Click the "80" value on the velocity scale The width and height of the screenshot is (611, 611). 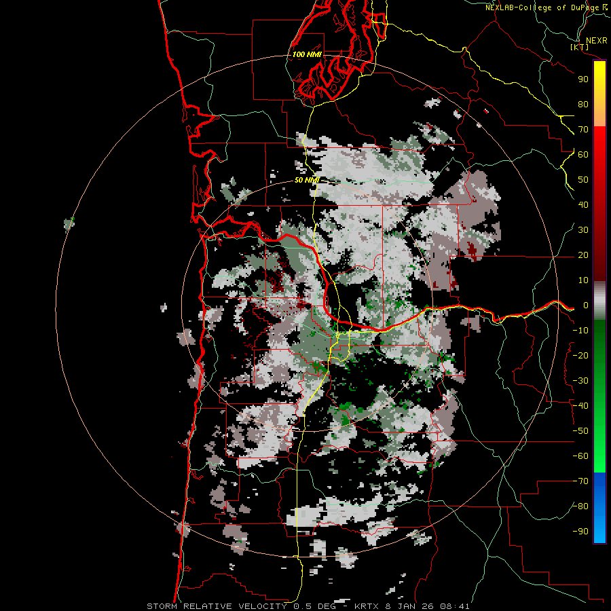tap(583, 104)
